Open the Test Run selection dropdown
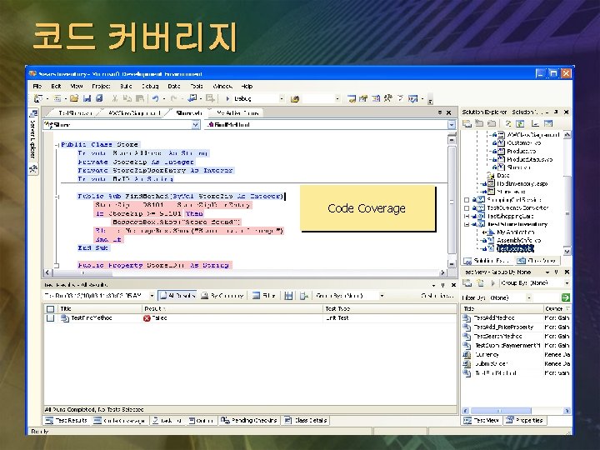600x450 pixels. 152,296
